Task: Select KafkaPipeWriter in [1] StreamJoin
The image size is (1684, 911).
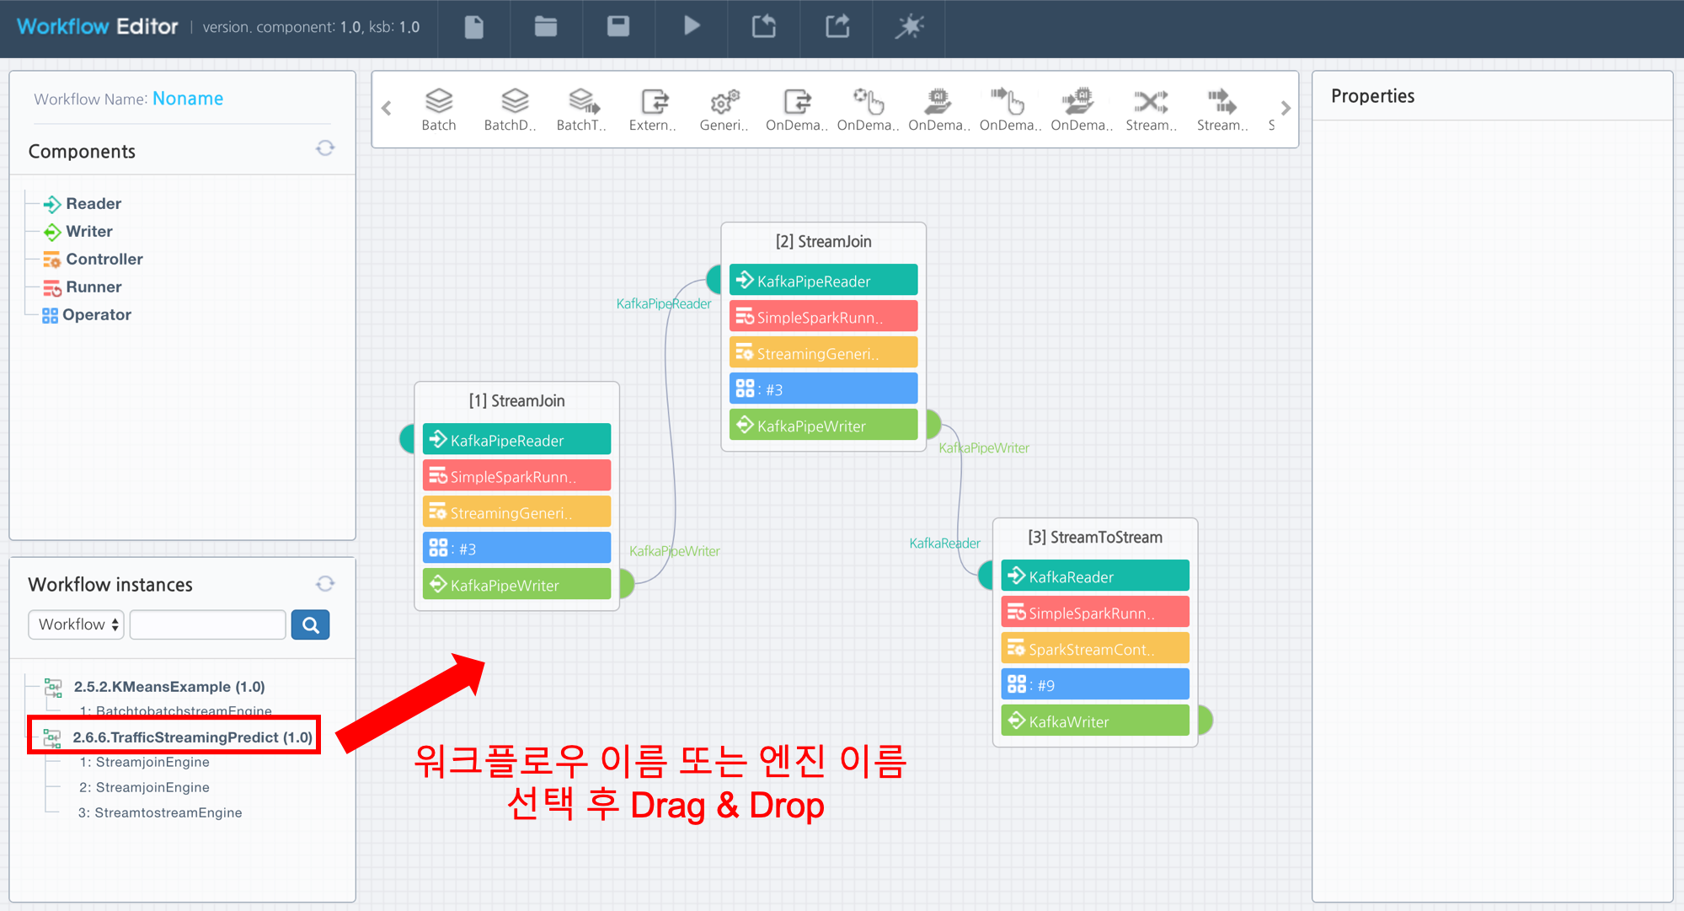Action: click(x=516, y=585)
